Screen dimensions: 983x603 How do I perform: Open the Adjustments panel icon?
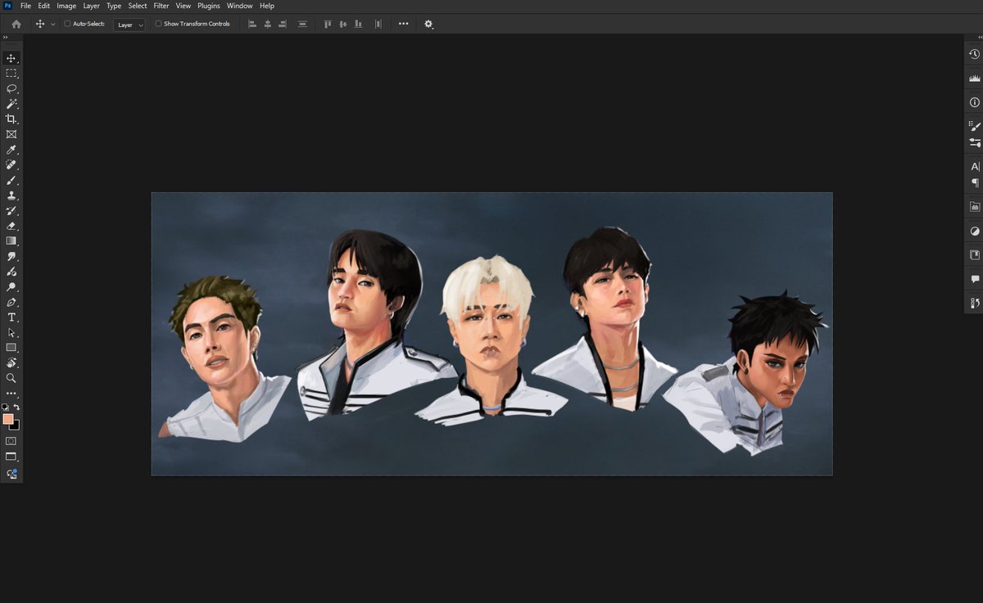(x=975, y=231)
